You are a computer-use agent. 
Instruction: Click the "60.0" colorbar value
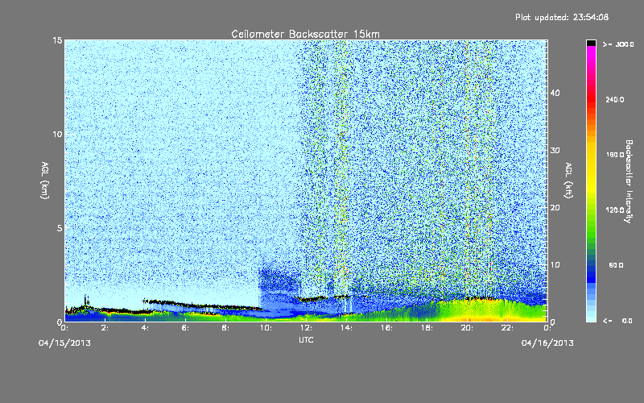(616, 265)
